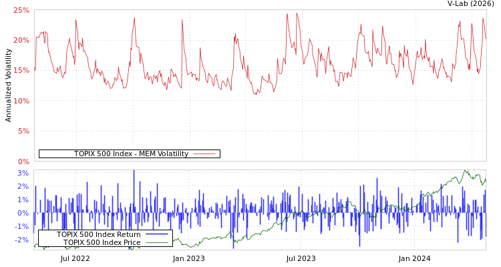Click the 3% label on return axis
The image size is (501, 267).
tap(23, 173)
